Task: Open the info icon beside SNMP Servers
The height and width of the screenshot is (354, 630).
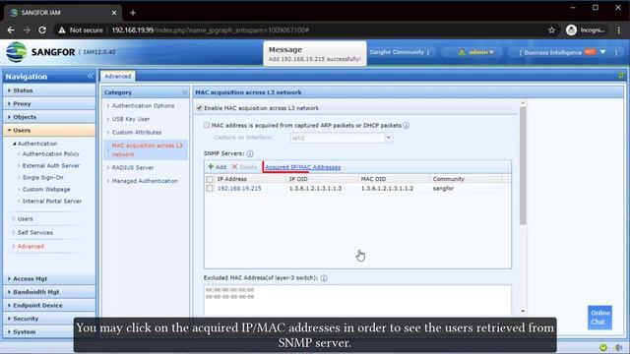Action: [250, 153]
